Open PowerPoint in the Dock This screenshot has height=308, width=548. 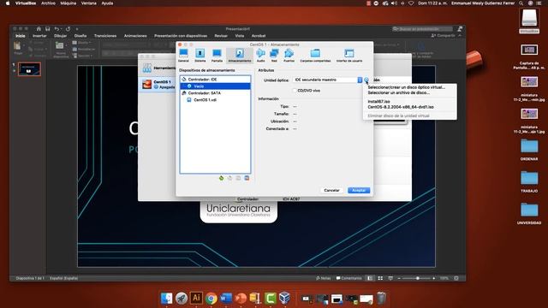point(241,299)
